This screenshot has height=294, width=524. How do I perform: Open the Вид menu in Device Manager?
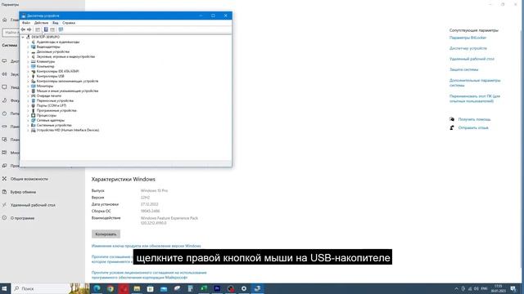click(x=56, y=23)
